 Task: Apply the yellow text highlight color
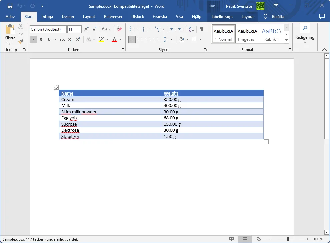click(101, 39)
